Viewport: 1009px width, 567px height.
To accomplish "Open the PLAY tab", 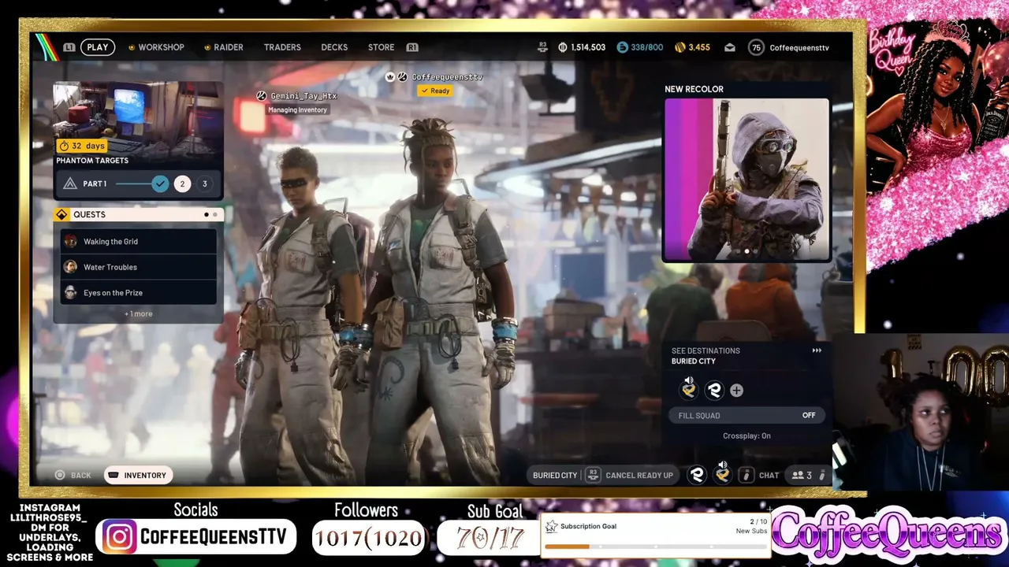I will (98, 47).
